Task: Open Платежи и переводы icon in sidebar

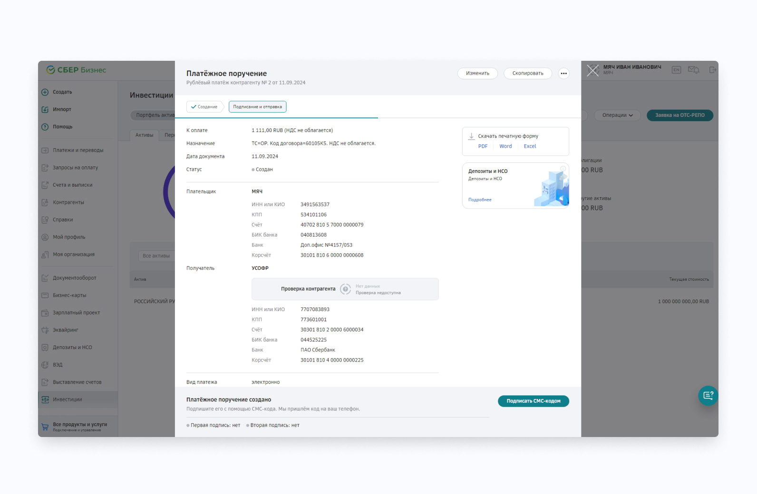Action: [45, 150]
